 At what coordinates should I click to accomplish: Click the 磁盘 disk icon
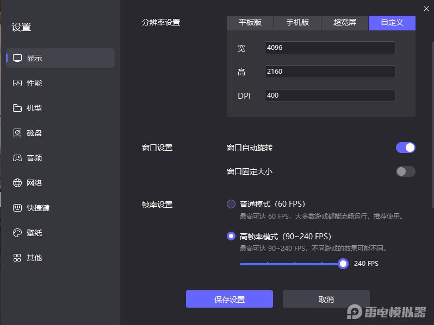17,133
